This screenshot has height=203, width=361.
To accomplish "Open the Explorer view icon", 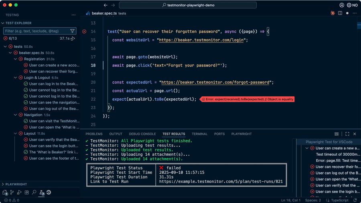I will point(5,193).
